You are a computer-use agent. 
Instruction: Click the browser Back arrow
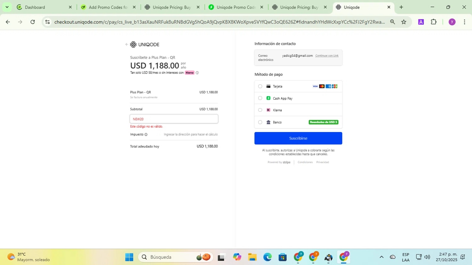pyautogui.click(x=8, y=22)
